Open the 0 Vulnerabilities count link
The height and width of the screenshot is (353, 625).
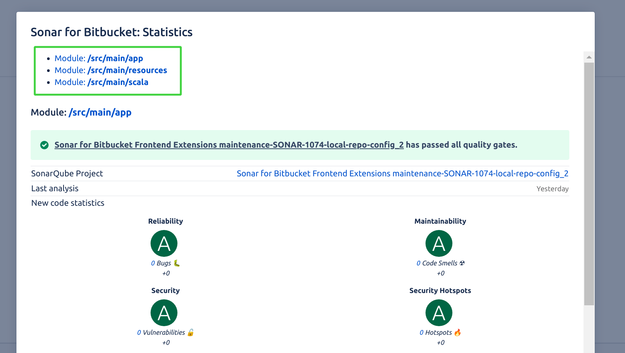coord(139,332)
